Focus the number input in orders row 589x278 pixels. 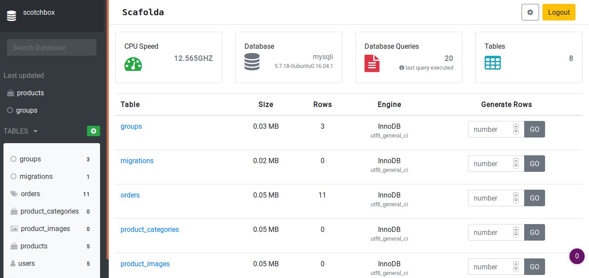496,198
